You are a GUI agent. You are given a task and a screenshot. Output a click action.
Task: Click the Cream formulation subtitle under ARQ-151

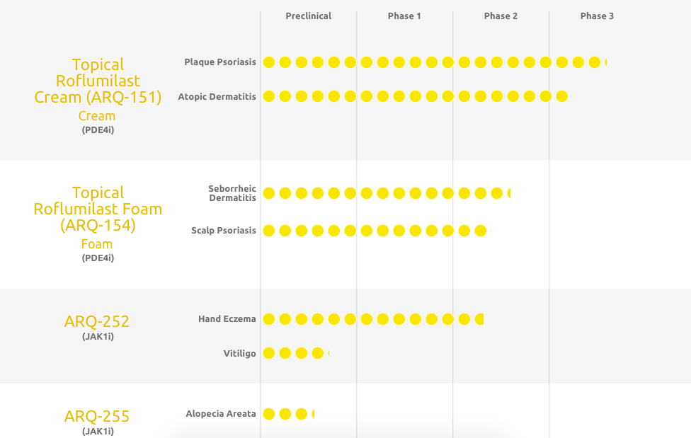click(x=97, y=116)
